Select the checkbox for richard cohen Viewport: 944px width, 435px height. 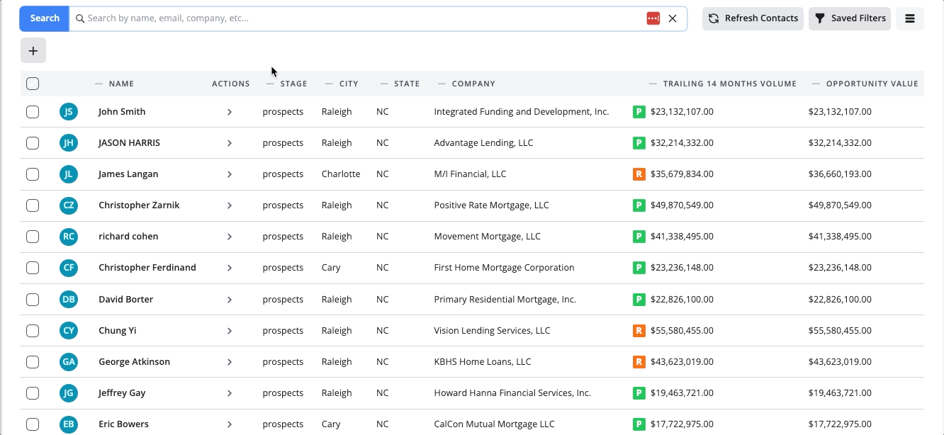(x=33, y=236)
